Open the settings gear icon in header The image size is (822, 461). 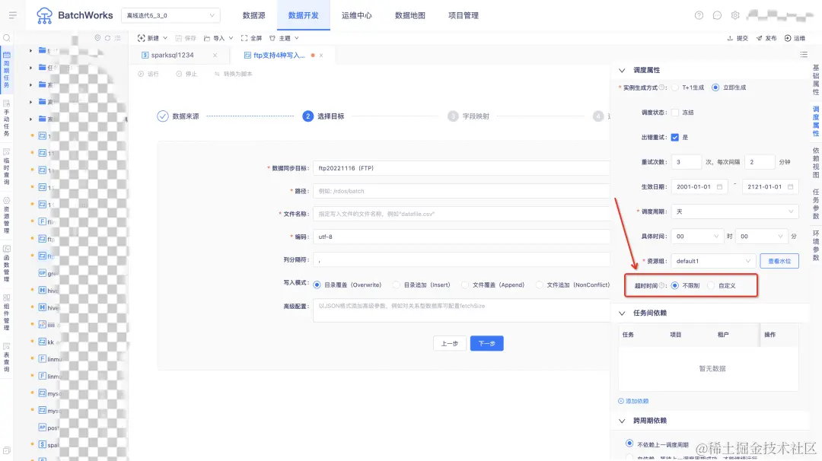coord(735,15)
